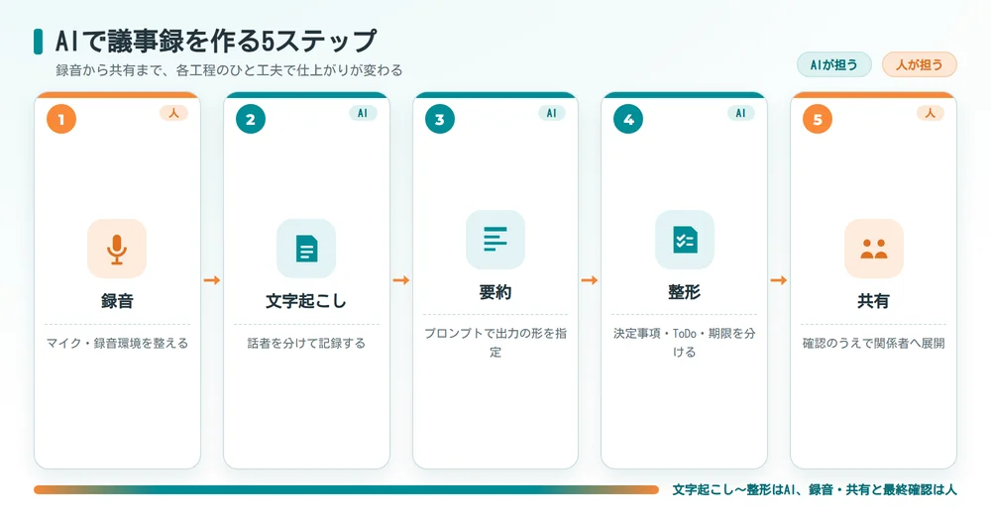
Task: Click the text 決定事項・ToDo・期限を分ける
Action: tap(685, 343)
